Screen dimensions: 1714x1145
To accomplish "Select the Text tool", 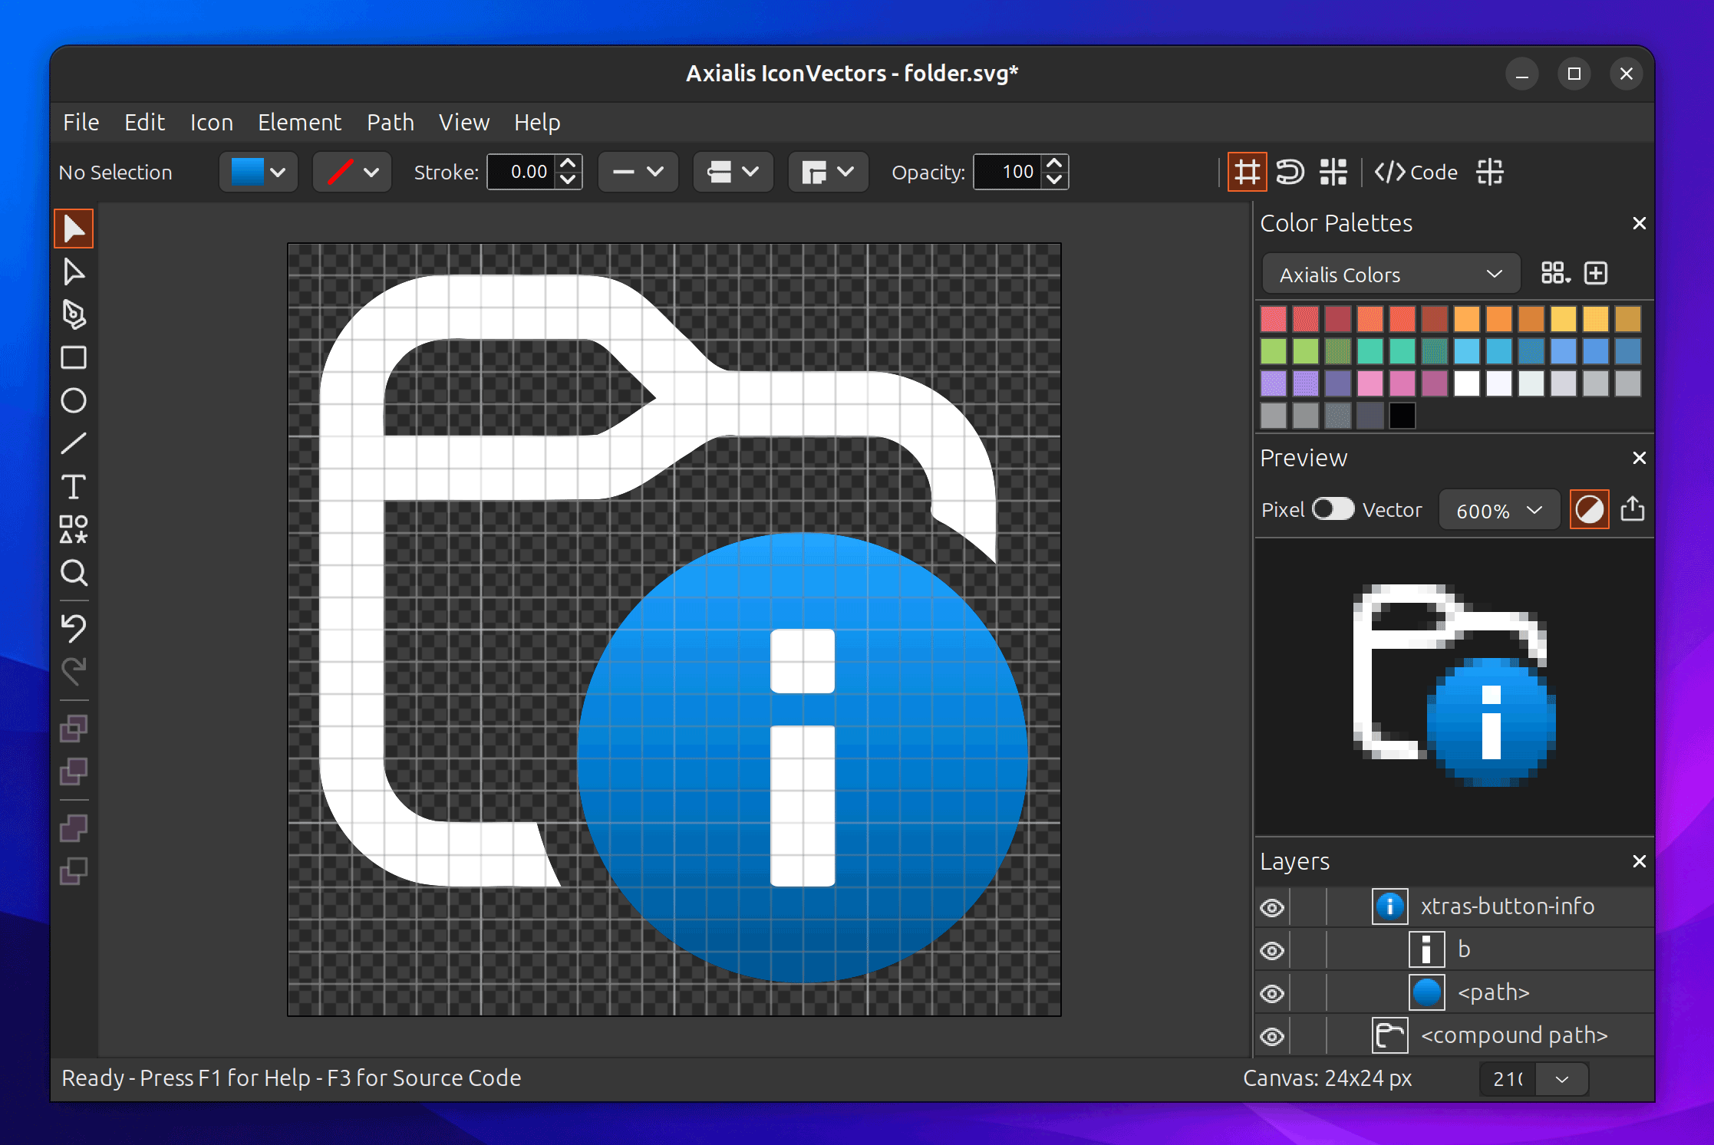I will [x=74, y=486].
